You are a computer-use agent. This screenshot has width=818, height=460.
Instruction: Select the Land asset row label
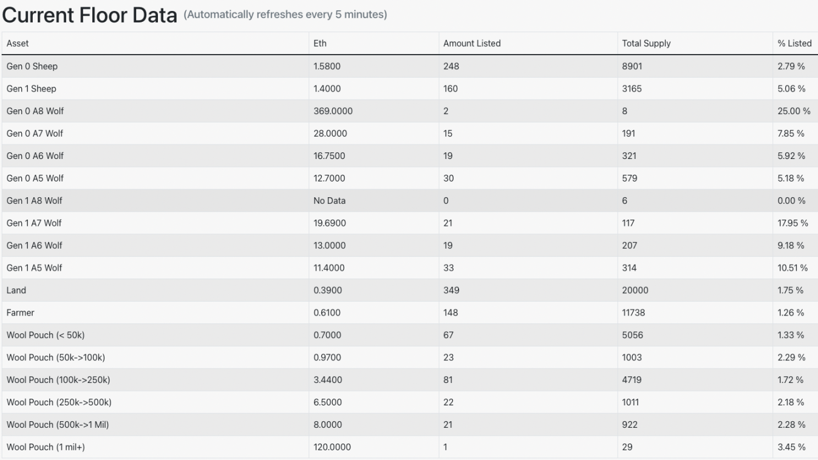[x=16, y=291]
